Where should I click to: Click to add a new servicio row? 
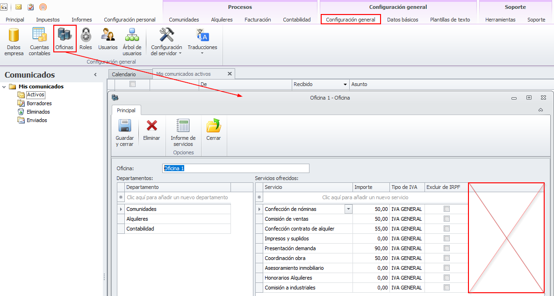pyautogui.click(x=365, y=198)
